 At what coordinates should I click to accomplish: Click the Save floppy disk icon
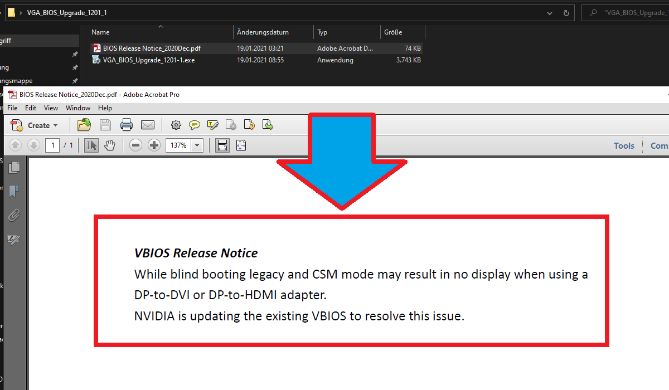tap(105, 125)
